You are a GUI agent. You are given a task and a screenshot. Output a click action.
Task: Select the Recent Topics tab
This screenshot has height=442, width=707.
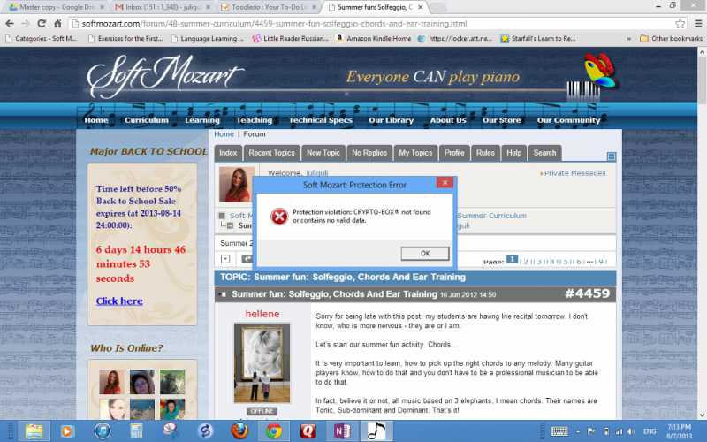(x=271, y=153)
